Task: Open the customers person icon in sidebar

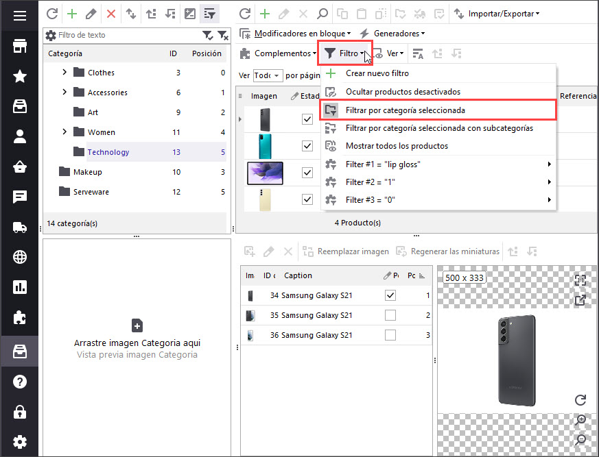Action: tap(19, 136)
